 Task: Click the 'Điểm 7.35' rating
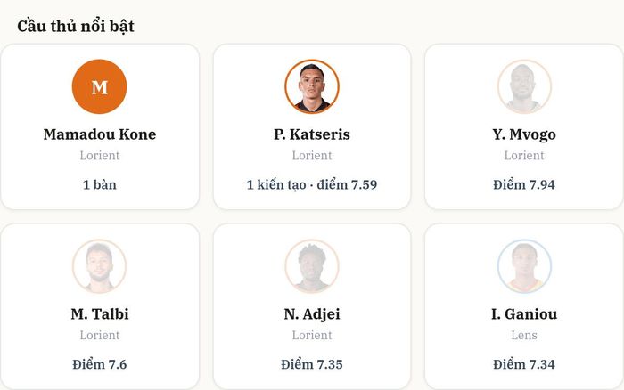pos(312,364)
